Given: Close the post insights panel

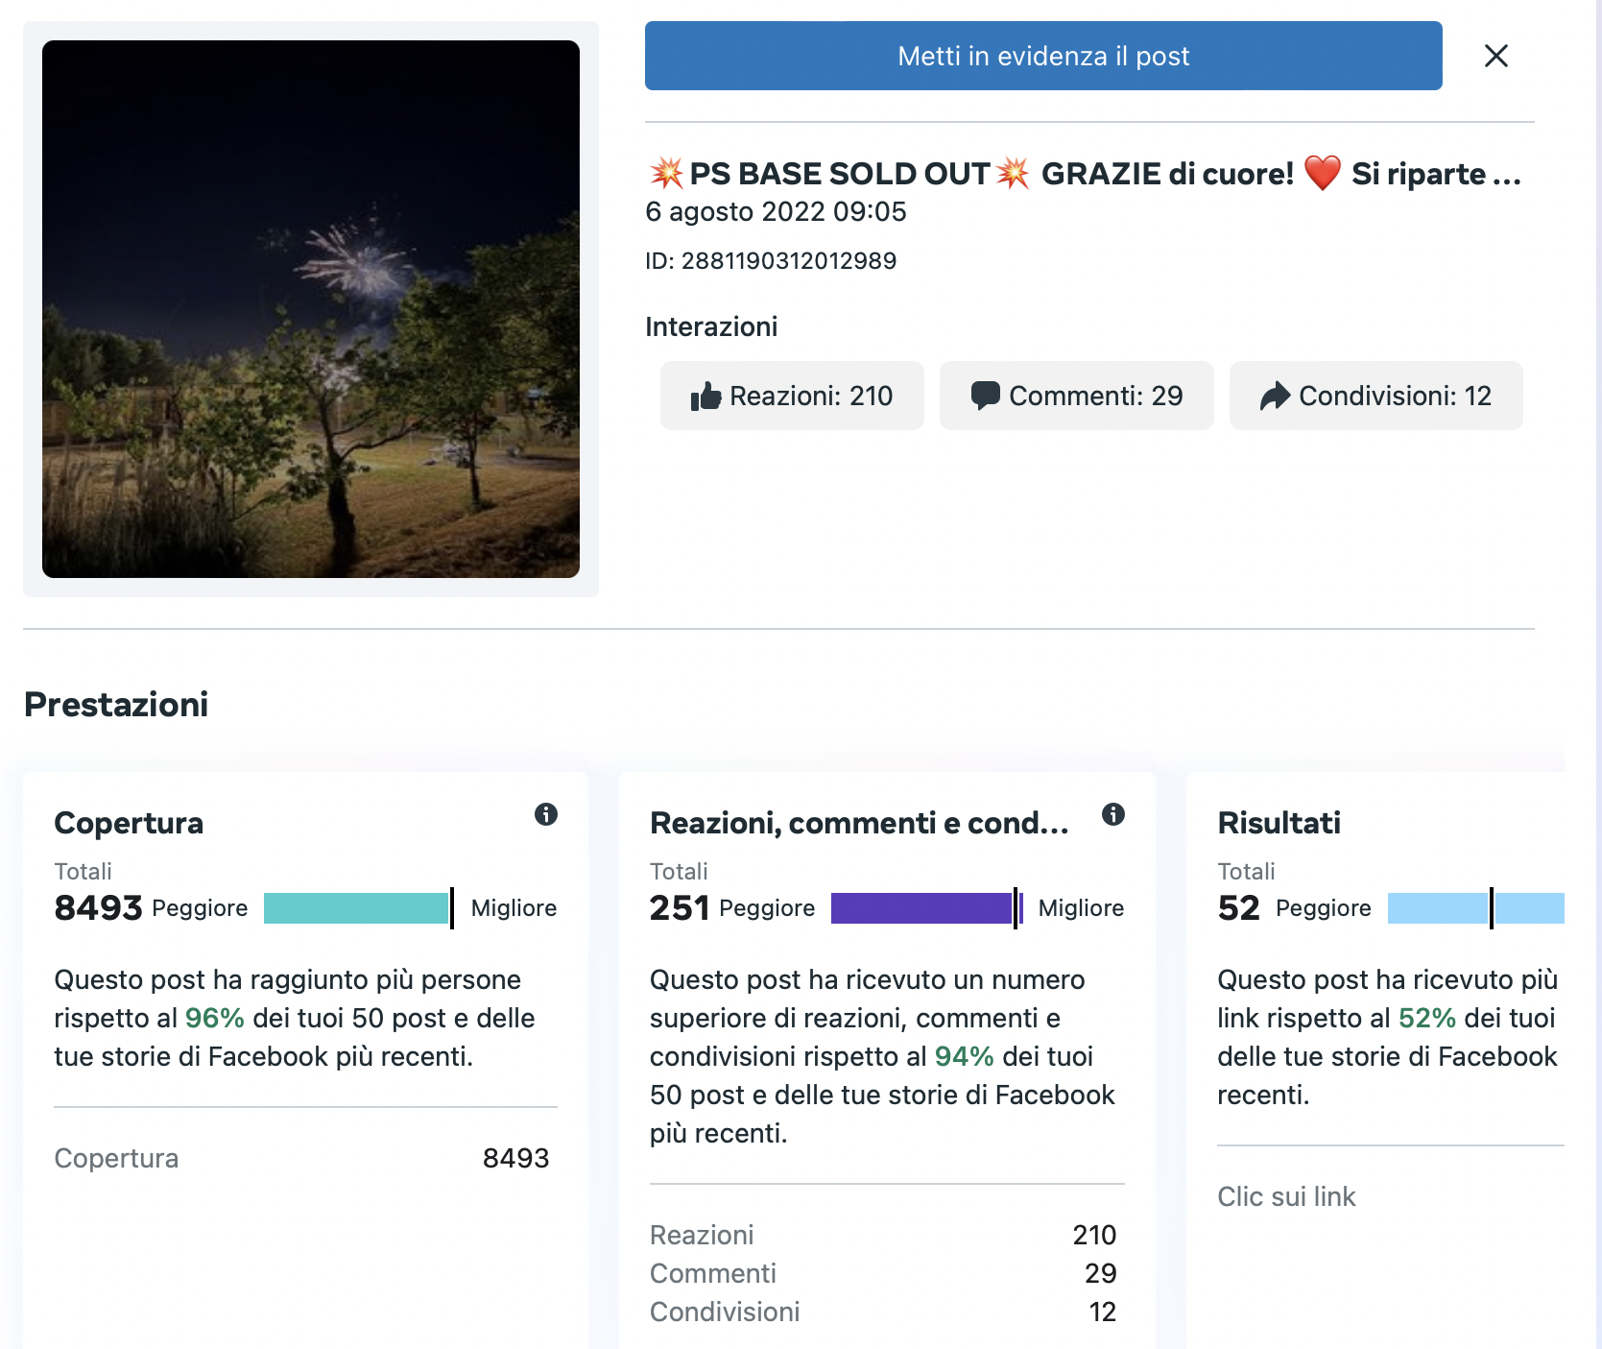Looking at the screenshot, I should point(1495,56).
